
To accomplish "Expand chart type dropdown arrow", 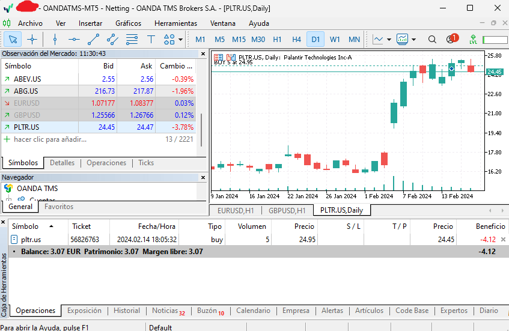I will click(x=389, y=40).
